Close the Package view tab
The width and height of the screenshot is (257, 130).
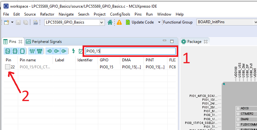coord(206,42)
